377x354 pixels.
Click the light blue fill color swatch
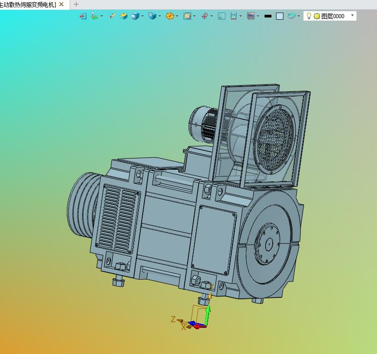(279, 16)
